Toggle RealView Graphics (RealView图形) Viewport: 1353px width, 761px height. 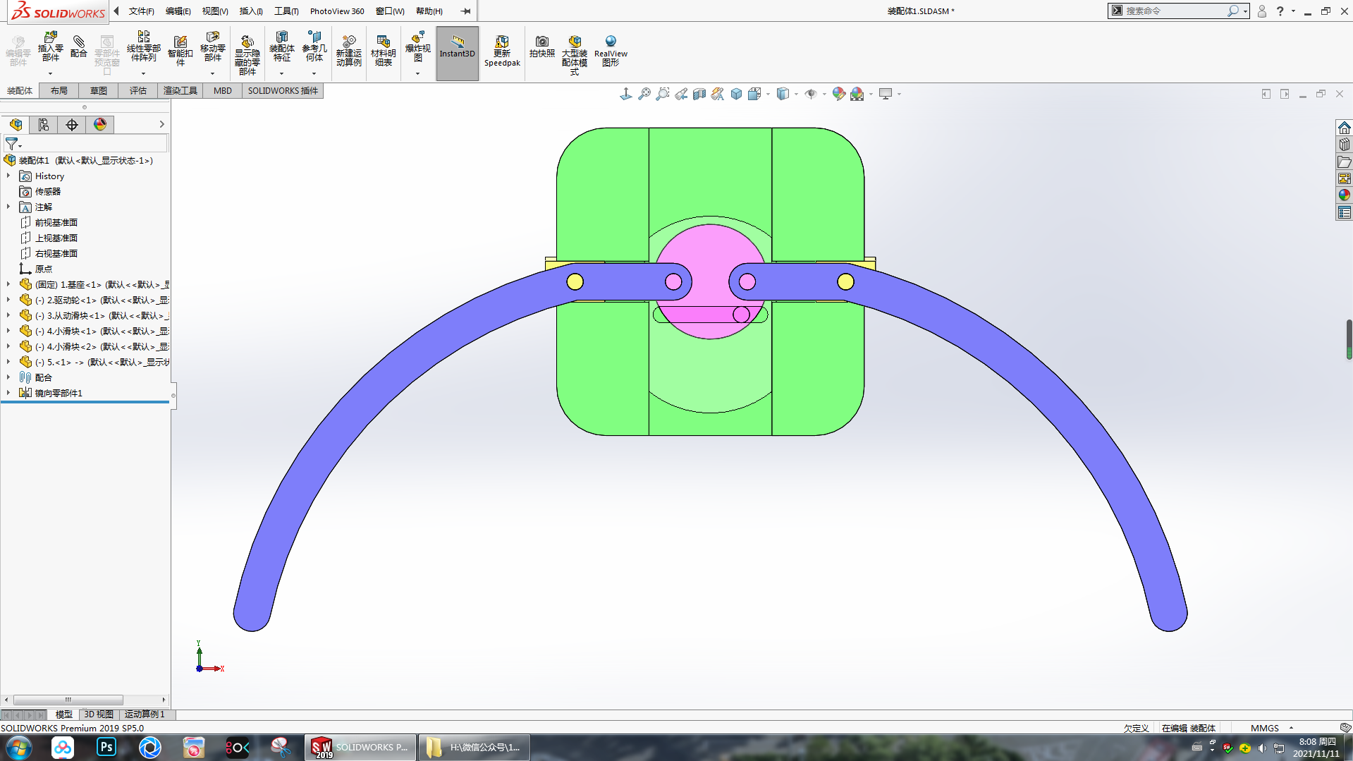(611, 51)
